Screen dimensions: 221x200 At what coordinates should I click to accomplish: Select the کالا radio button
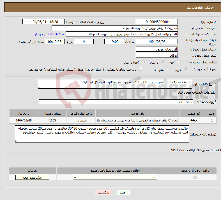179,62
